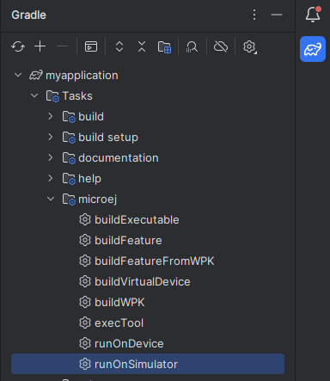
Task: Select the Tasks folder row
Action: click(148, 96)
